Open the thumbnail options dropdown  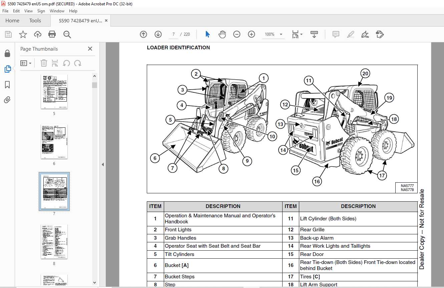pos(26,63)
